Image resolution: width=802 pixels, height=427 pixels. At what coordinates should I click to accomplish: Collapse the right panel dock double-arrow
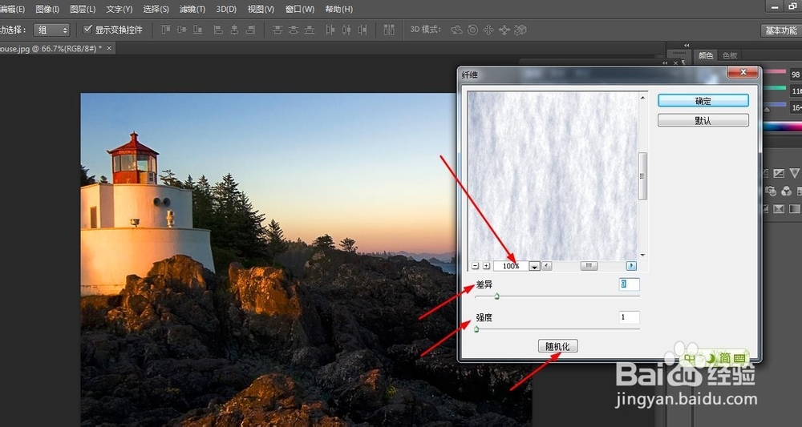(x=687, y=45)
